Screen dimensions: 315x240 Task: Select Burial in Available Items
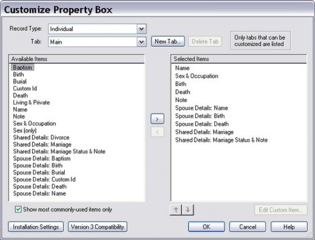point(20,81)
